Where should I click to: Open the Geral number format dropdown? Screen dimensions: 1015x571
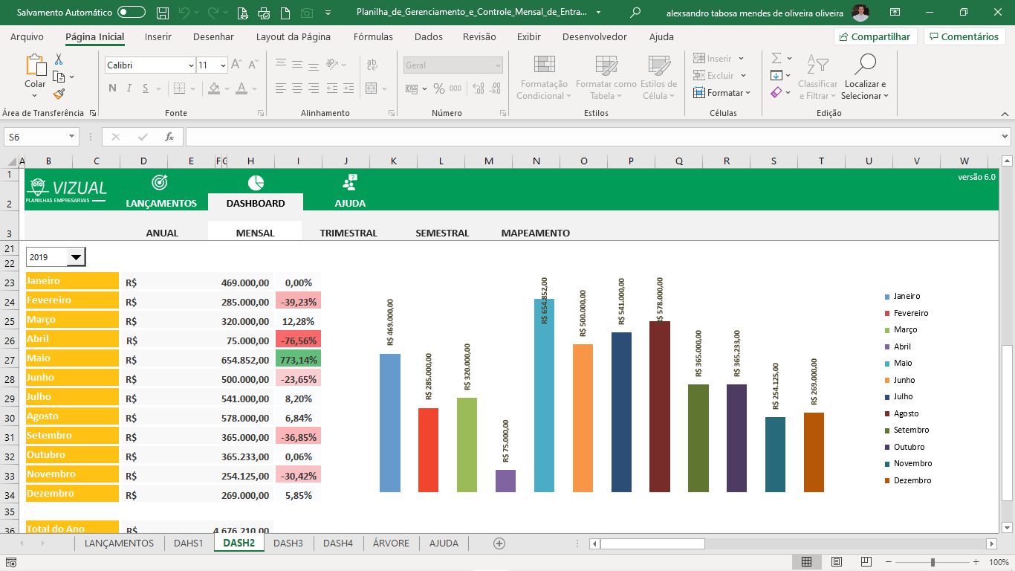coord(498,65)
